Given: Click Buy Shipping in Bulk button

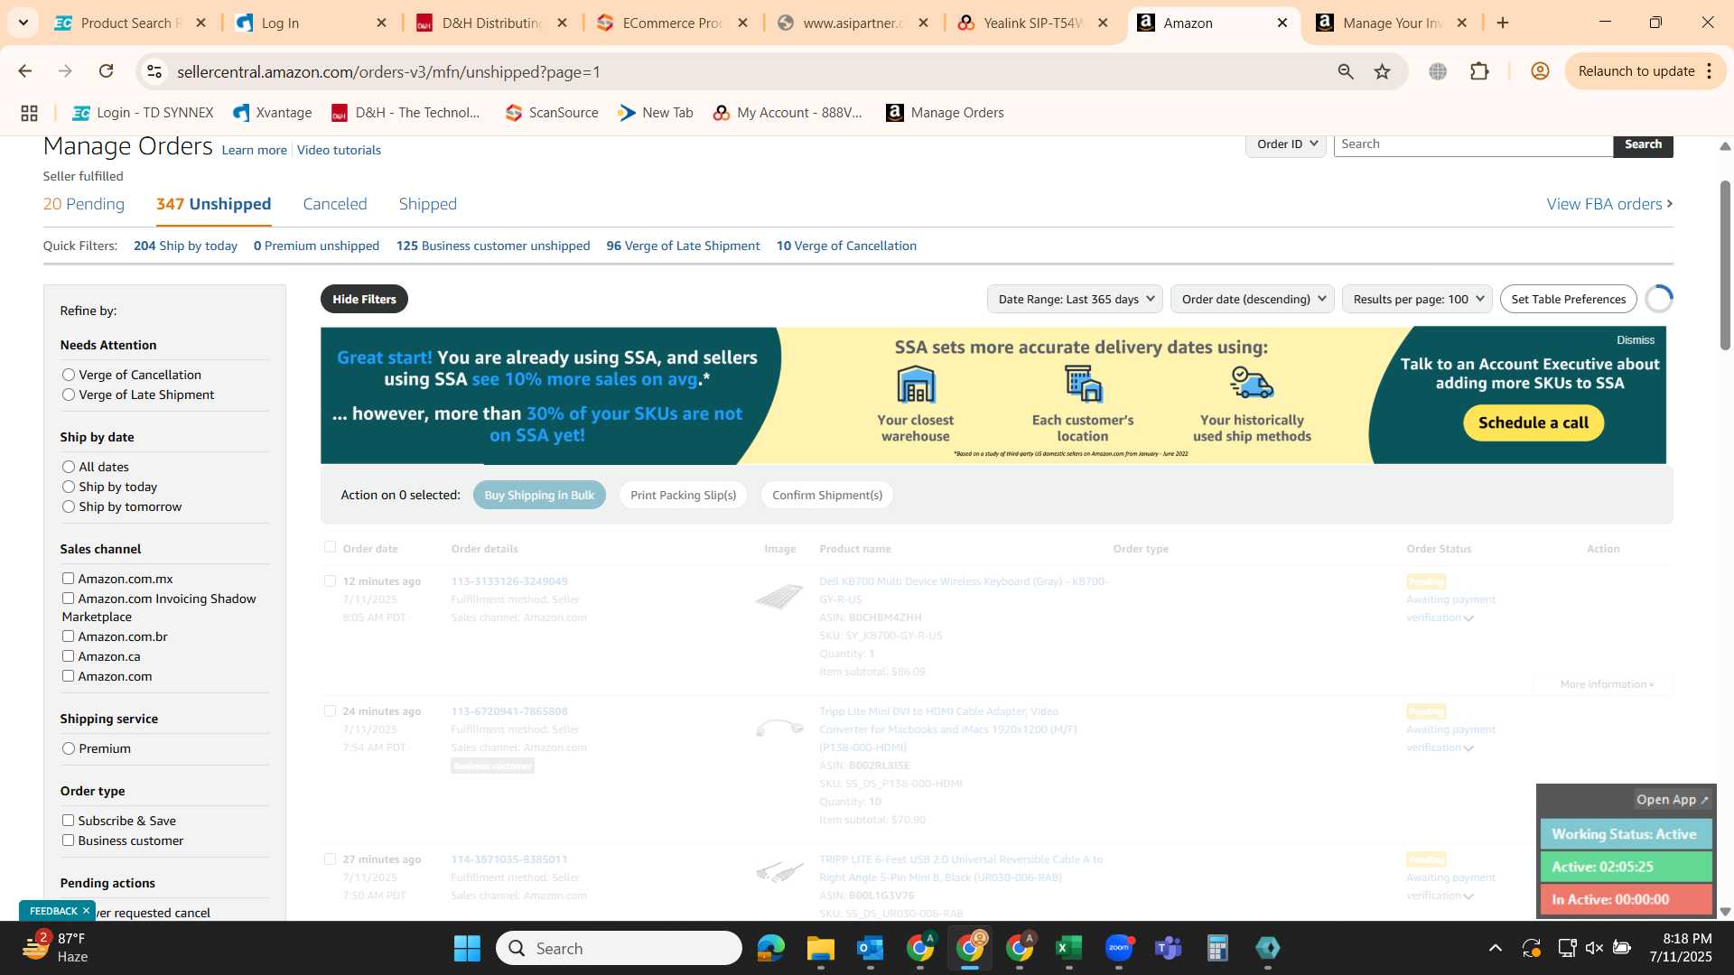Looking at the screenshot, I should pyautogui.click(x=539, y=495).
